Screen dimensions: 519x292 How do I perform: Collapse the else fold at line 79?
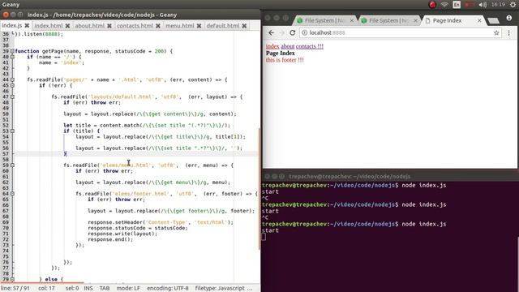(12, 279)
